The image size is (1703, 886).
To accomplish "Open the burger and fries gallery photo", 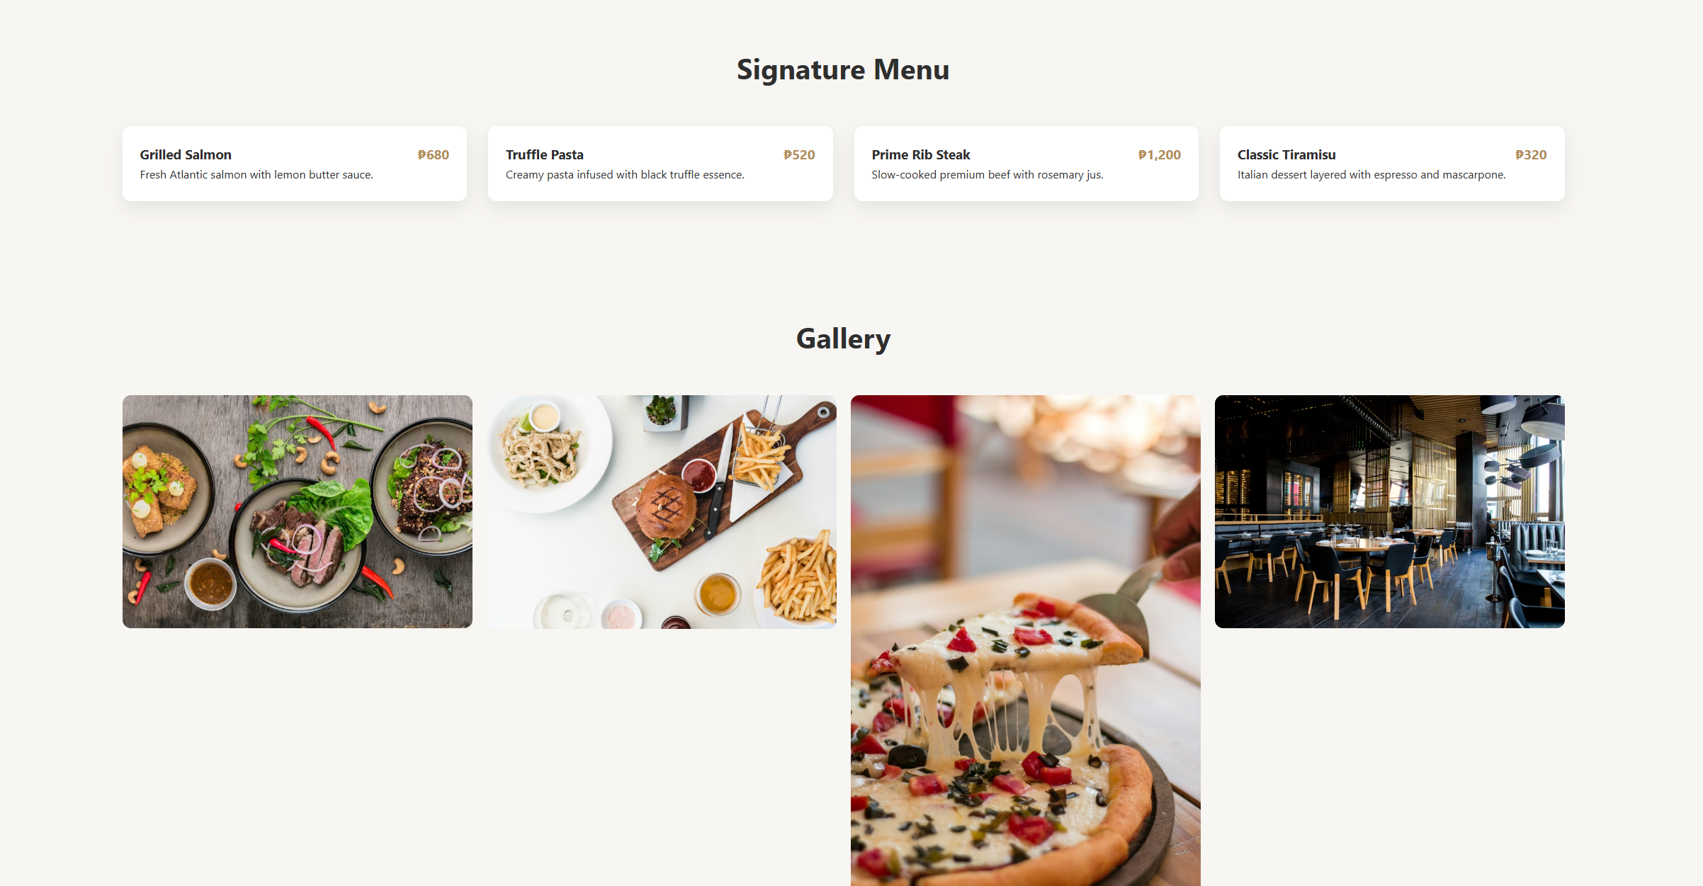I will [662, 511].
